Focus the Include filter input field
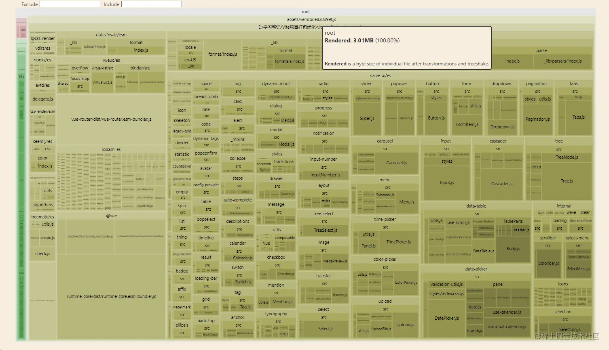The width and height of the screenshot is (609, 350). coord(152,4)
